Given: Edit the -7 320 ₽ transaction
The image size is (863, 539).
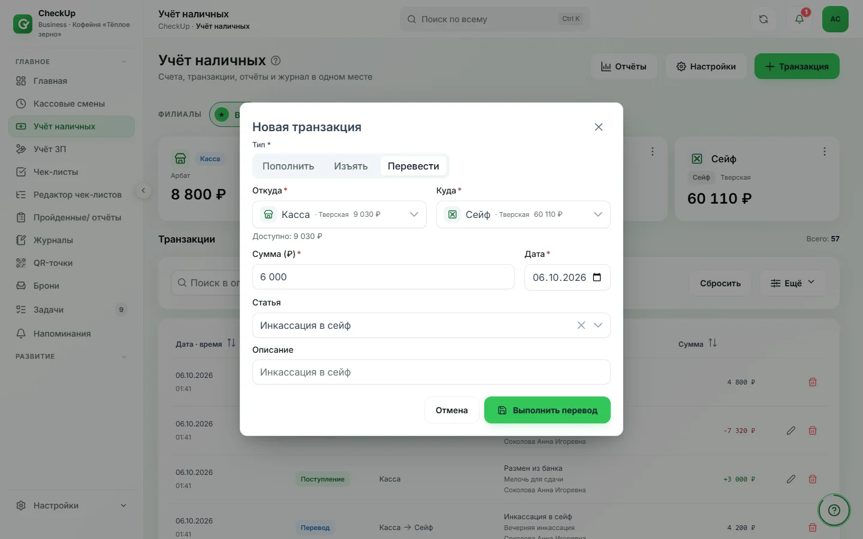Looking at the screenshot, I should tap(791, 431).
